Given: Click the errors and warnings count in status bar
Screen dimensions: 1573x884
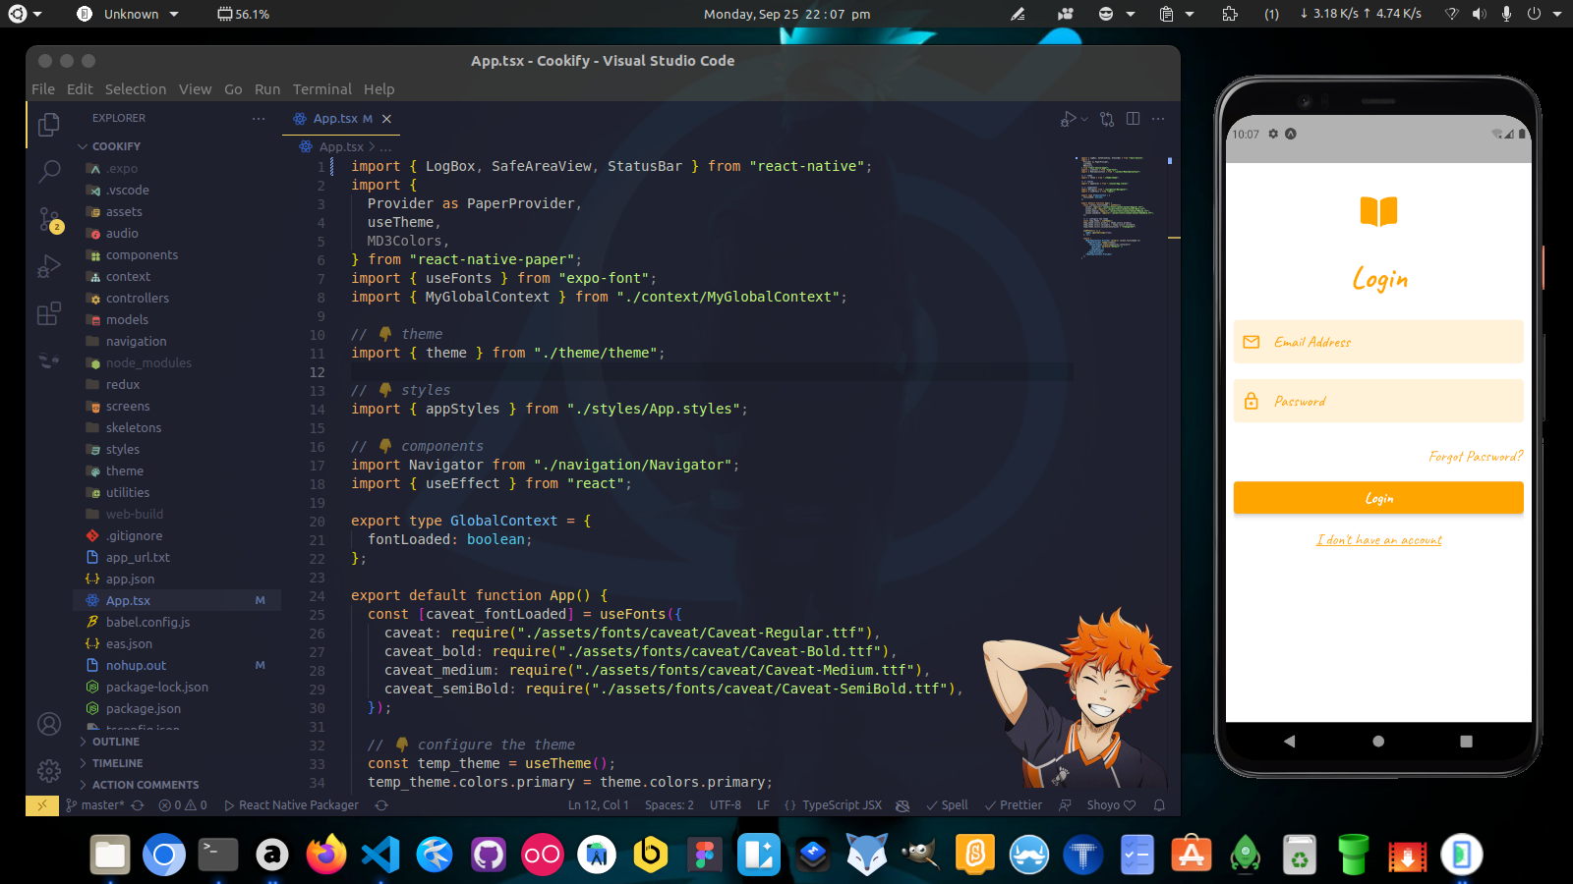Looking at the screenshot, I should click(183, 805).
